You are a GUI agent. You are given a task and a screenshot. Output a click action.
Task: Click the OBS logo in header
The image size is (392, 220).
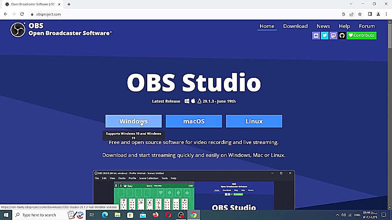tap(18, 30)
